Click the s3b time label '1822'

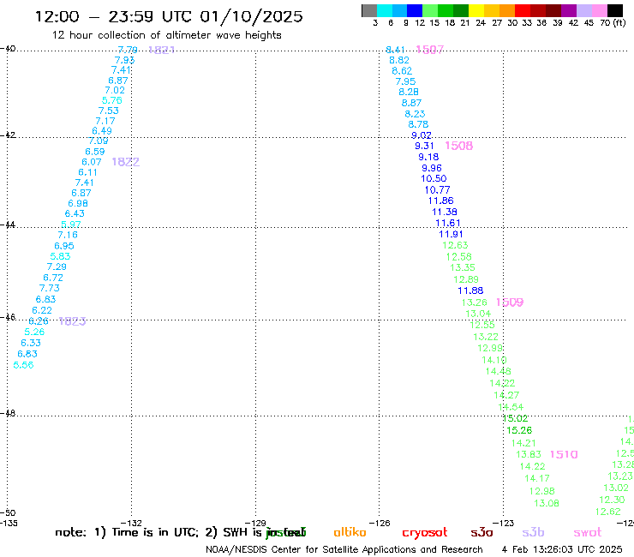click(x=125, y=162)
